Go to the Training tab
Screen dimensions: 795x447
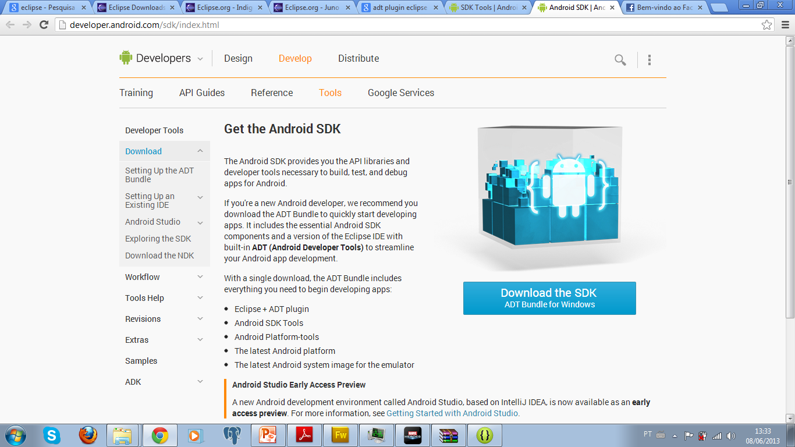click(136, 93)
